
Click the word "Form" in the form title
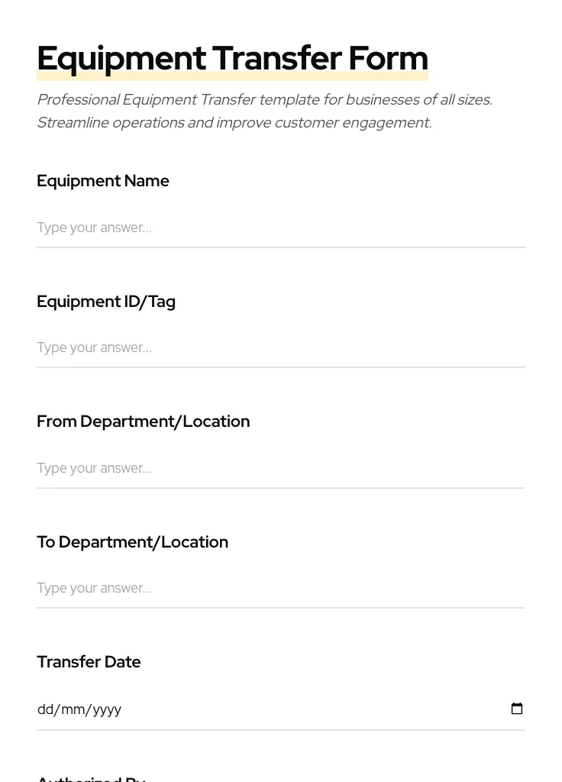click(x=388, y=59)
